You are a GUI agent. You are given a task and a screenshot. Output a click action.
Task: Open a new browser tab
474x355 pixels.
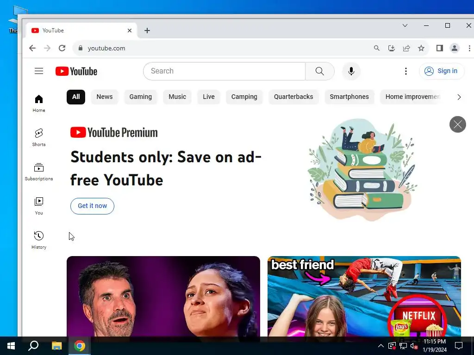pos(147,31)
